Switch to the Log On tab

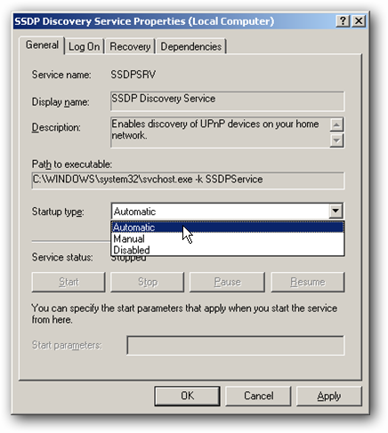(x=84, y=46)
